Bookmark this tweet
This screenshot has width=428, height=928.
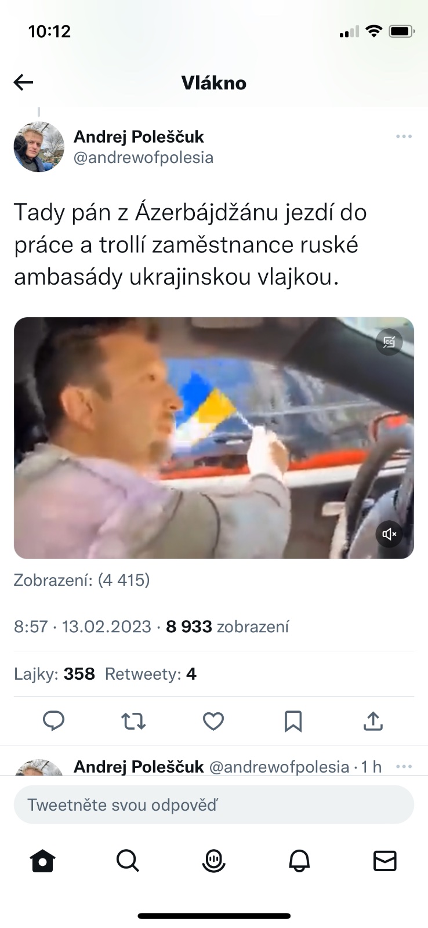point(293,721)
